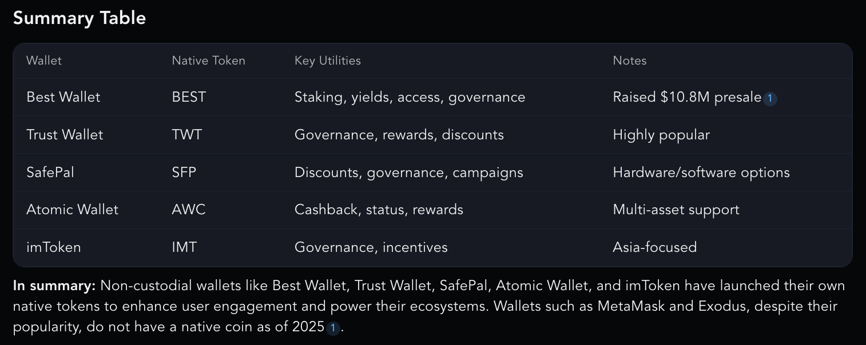Click the Native Token column header

click(208, 61)
